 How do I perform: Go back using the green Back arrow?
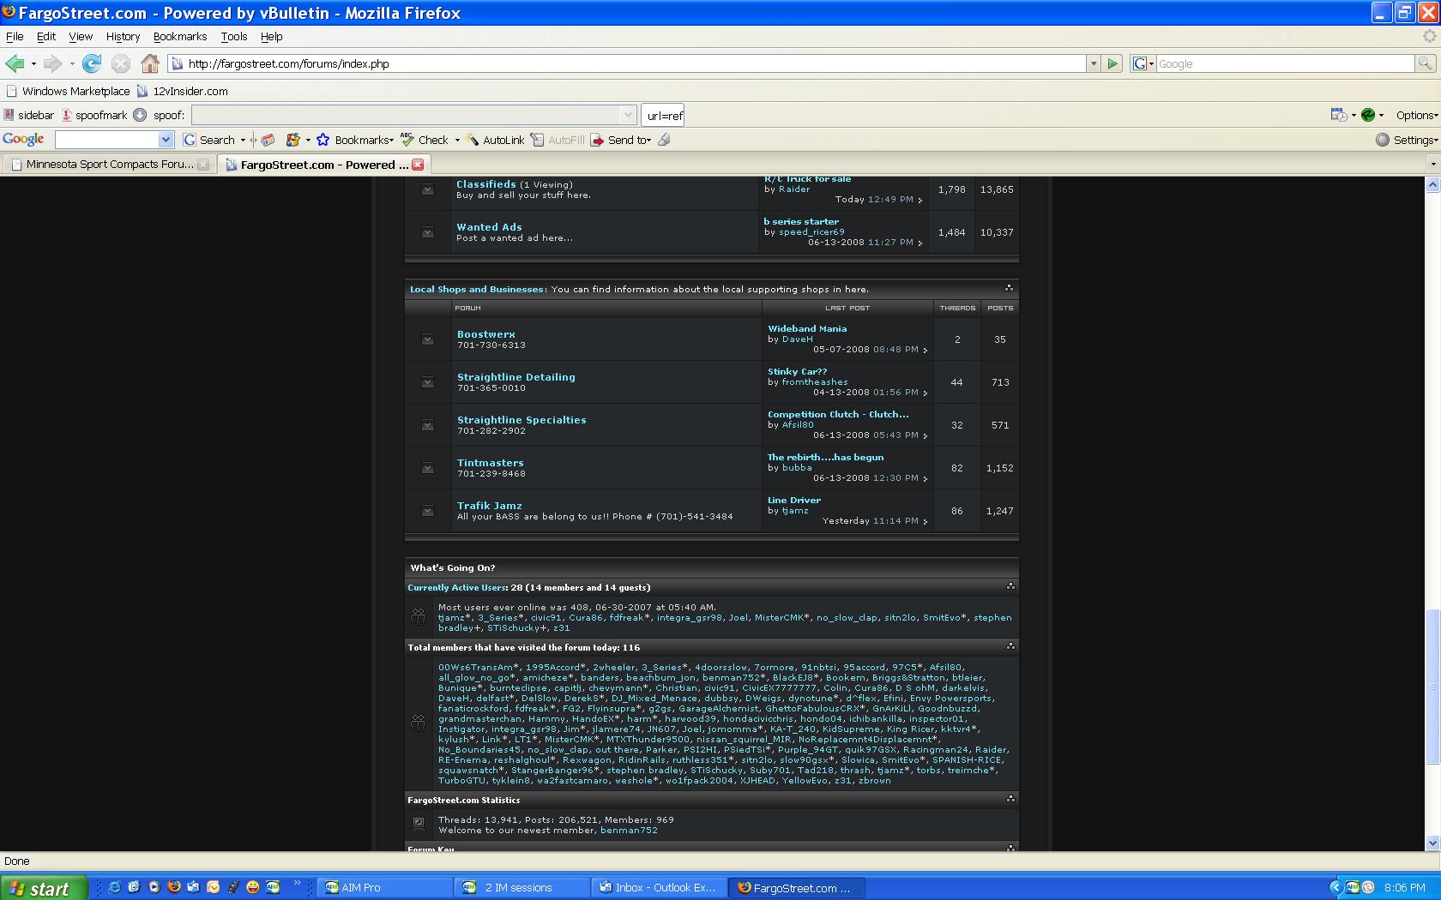pyautogui.click(x=15, y=63)
